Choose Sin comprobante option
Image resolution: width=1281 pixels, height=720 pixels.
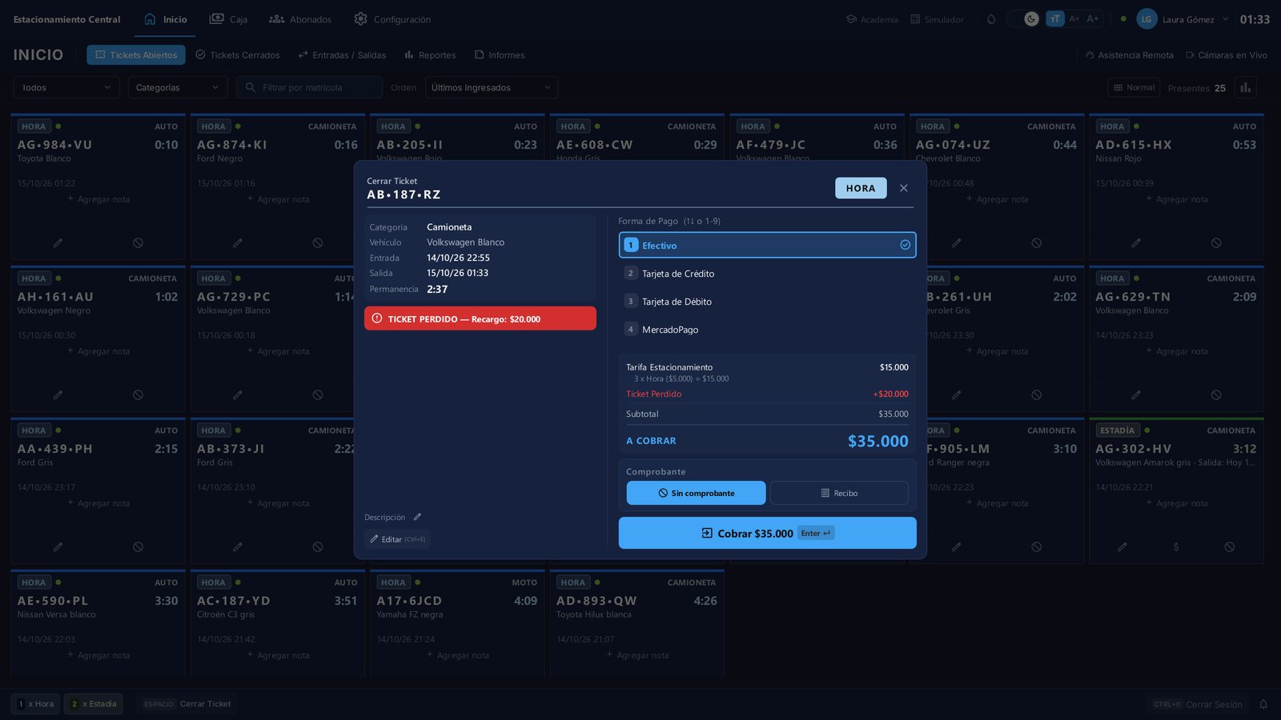(x=696, y=493)
